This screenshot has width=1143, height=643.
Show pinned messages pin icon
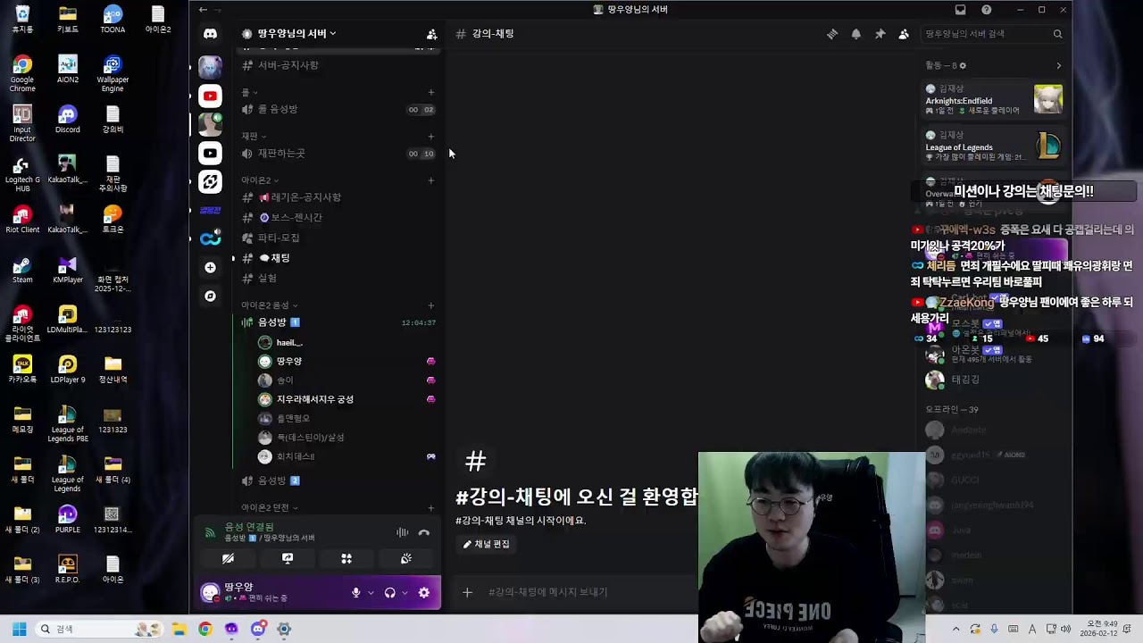880,34
